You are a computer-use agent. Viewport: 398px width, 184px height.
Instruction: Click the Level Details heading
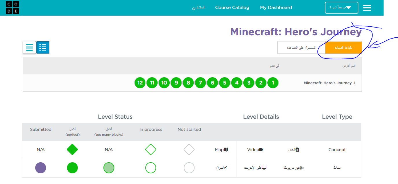[x=261, y=117]
